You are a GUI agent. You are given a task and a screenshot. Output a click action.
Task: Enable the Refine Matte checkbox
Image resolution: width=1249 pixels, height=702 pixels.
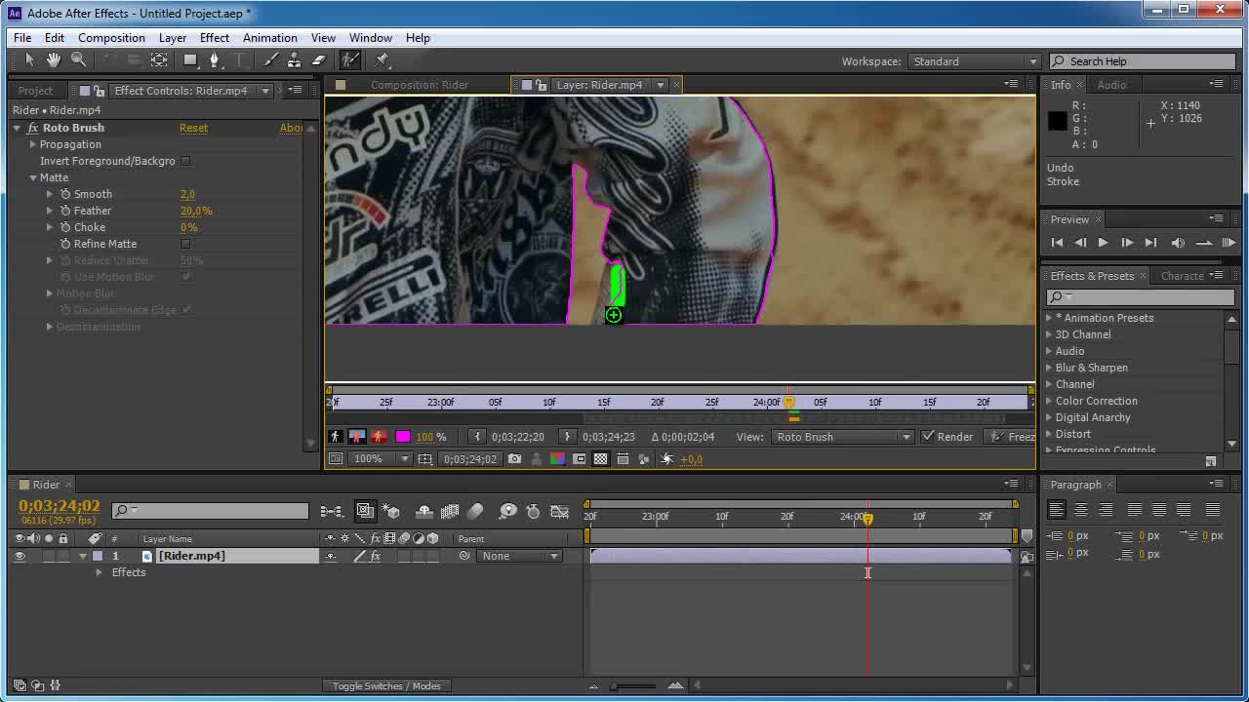click(185, 244)
